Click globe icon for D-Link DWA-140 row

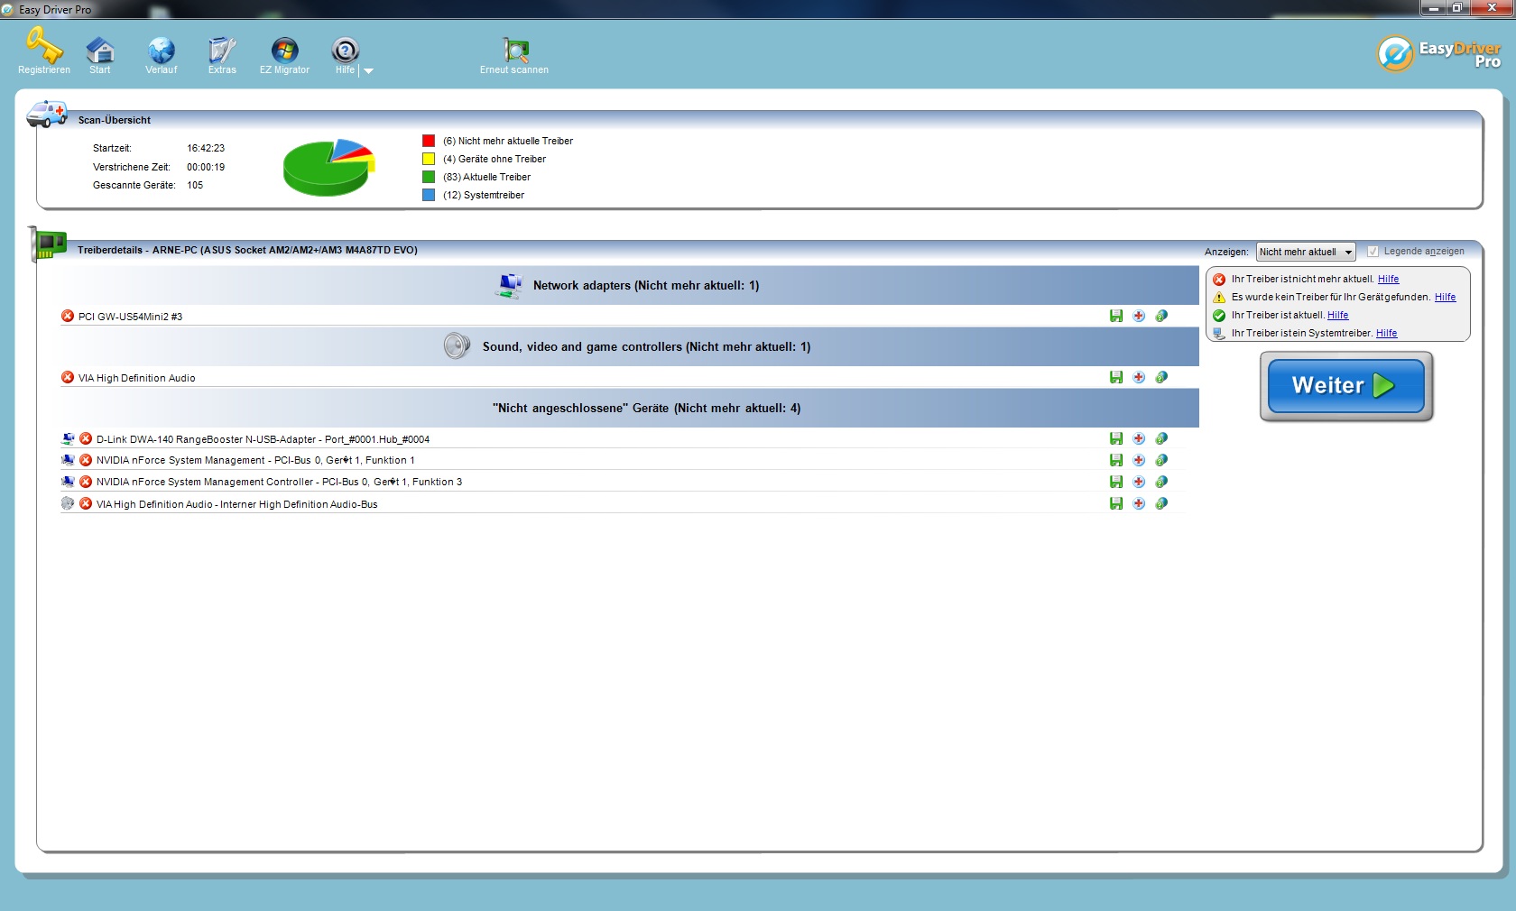coord(1161,438)
